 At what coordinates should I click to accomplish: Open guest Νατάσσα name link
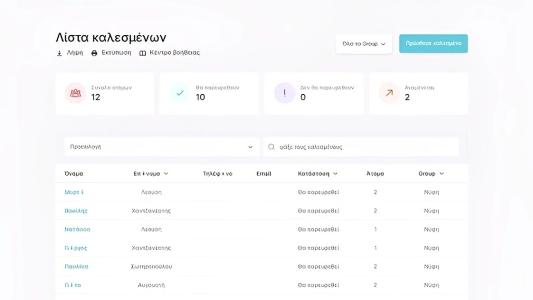tap(78, 229)
